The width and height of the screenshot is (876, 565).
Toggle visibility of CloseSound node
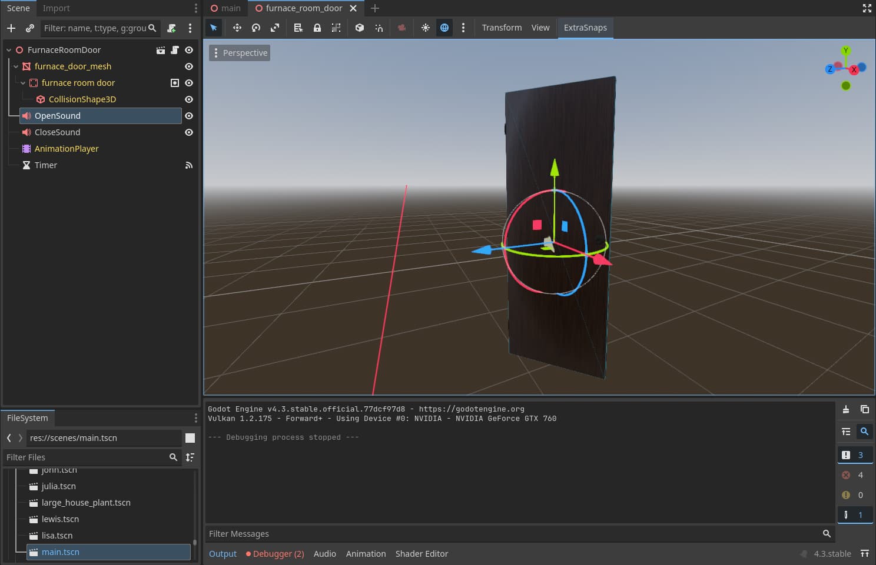pyautogui.click(x=189, y=132)
